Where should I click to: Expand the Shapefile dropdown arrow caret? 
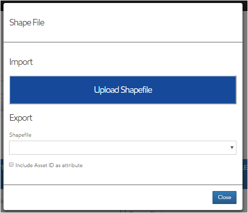[x=232, y=148]
